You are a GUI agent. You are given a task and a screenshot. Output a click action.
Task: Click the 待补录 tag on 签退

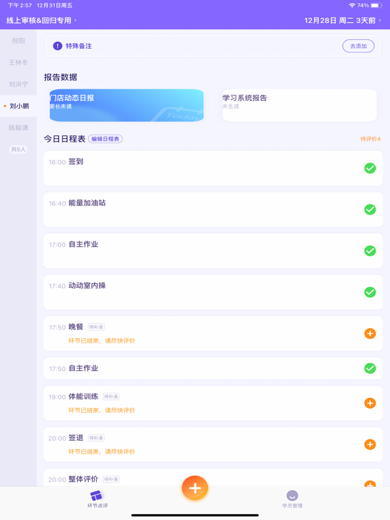tap(96, 438)
